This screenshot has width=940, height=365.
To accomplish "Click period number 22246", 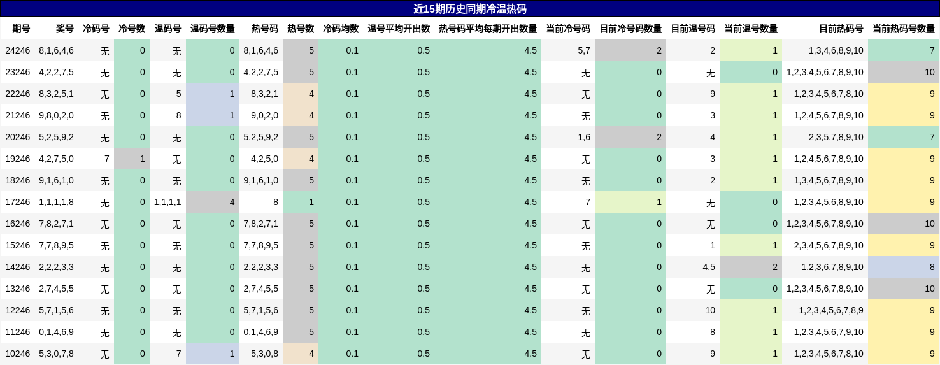I will tap(17, 94).
